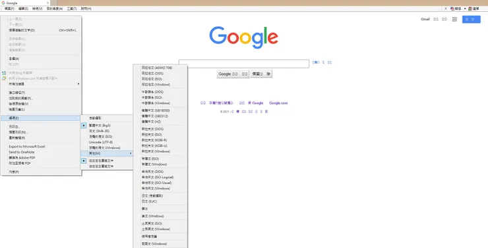
Task: Open the View (V) menu
Action: [37, 9]
